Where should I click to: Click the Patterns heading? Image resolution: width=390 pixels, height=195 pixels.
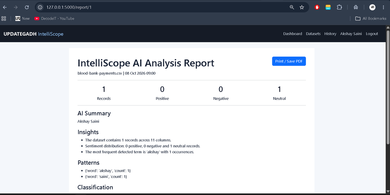click(x=88, y=162)
